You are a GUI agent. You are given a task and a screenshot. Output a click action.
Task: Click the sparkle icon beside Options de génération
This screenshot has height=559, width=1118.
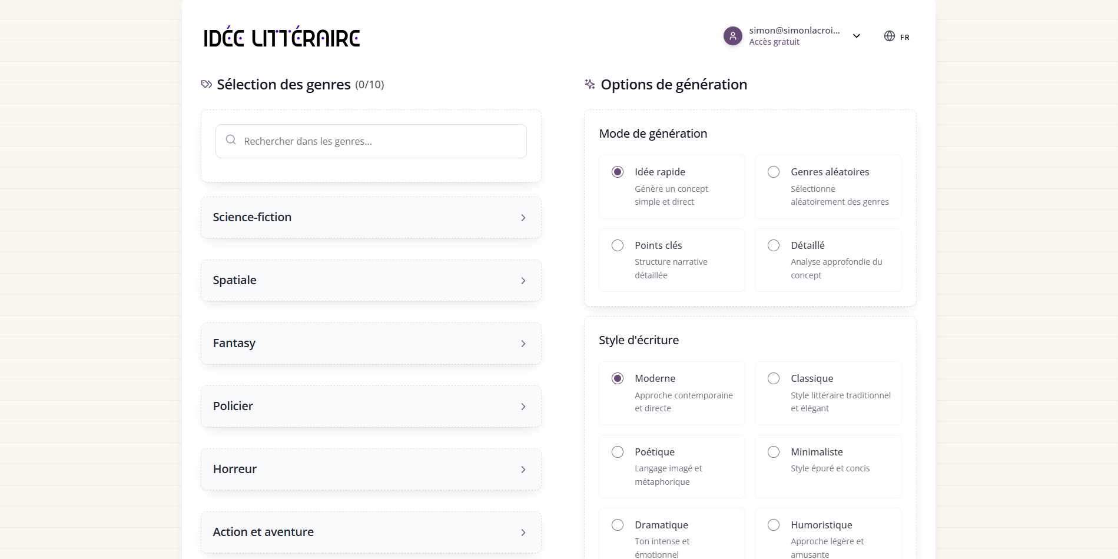(x=590, y=84)
